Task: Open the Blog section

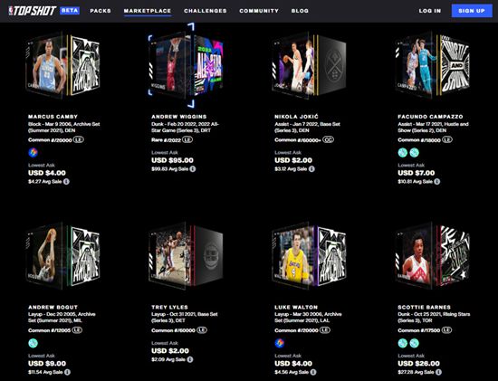Action: click(x=300, y=11)
